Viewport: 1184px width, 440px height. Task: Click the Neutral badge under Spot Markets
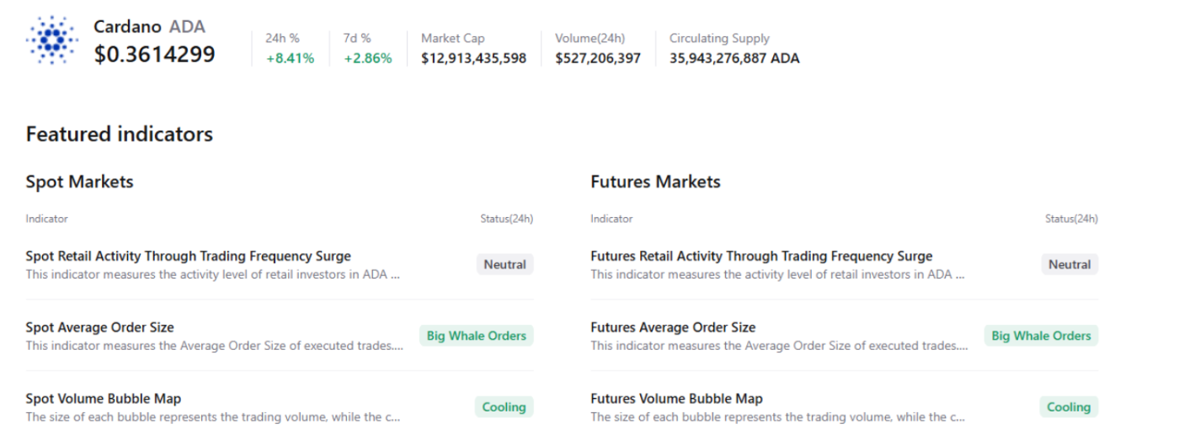(x=504, y=264)
